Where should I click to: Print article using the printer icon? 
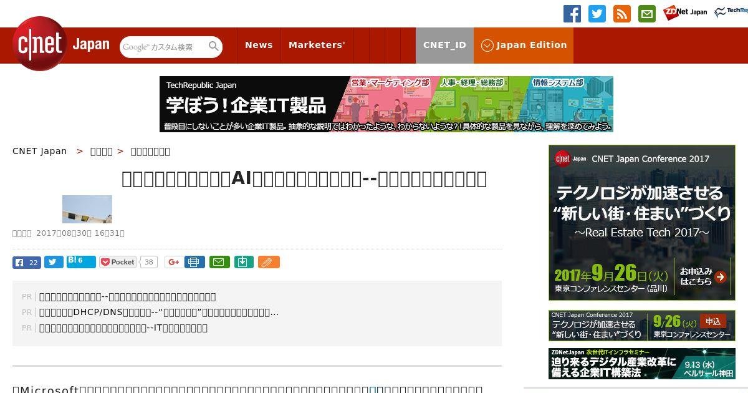pos(194,262)
